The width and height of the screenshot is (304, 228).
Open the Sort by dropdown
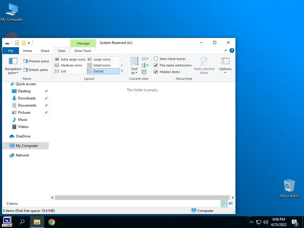click(134, 66)
